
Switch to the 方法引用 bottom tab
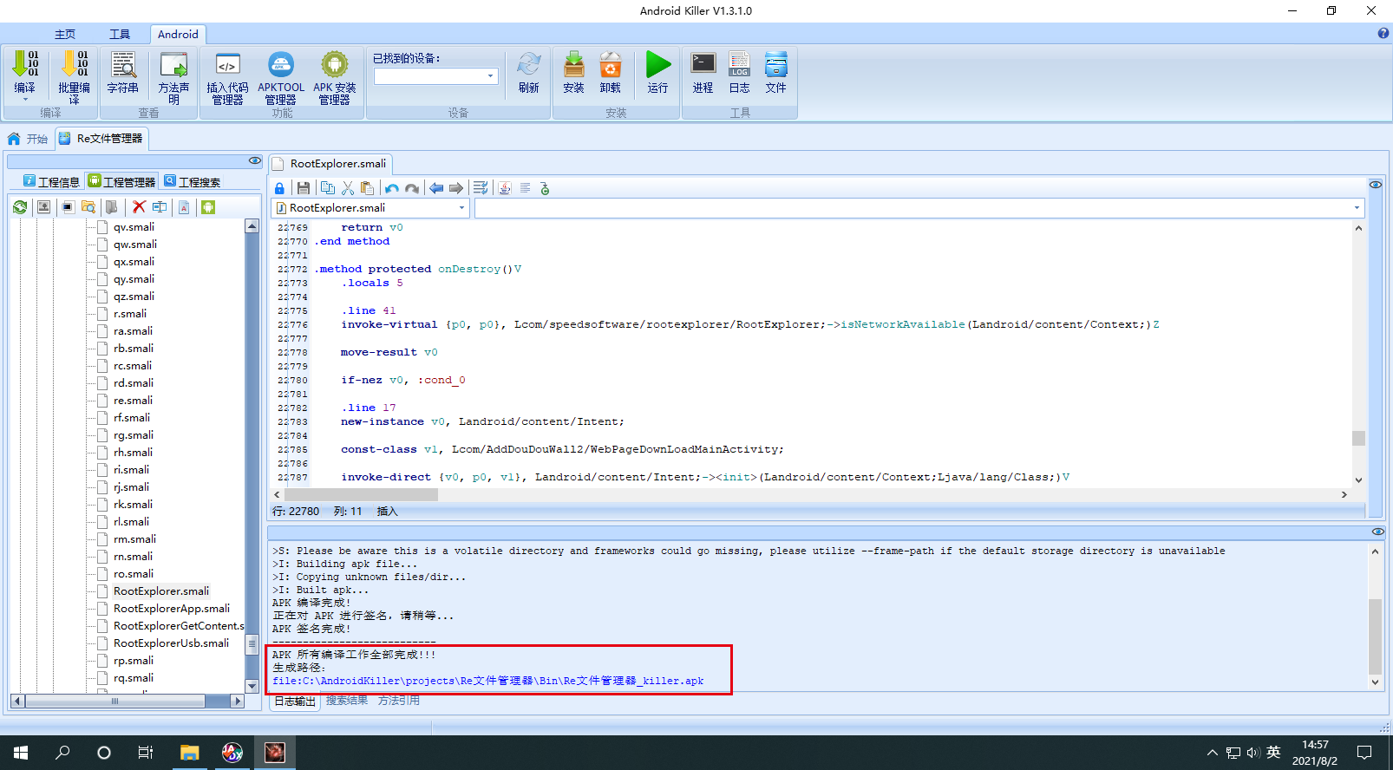click(399, 701)
